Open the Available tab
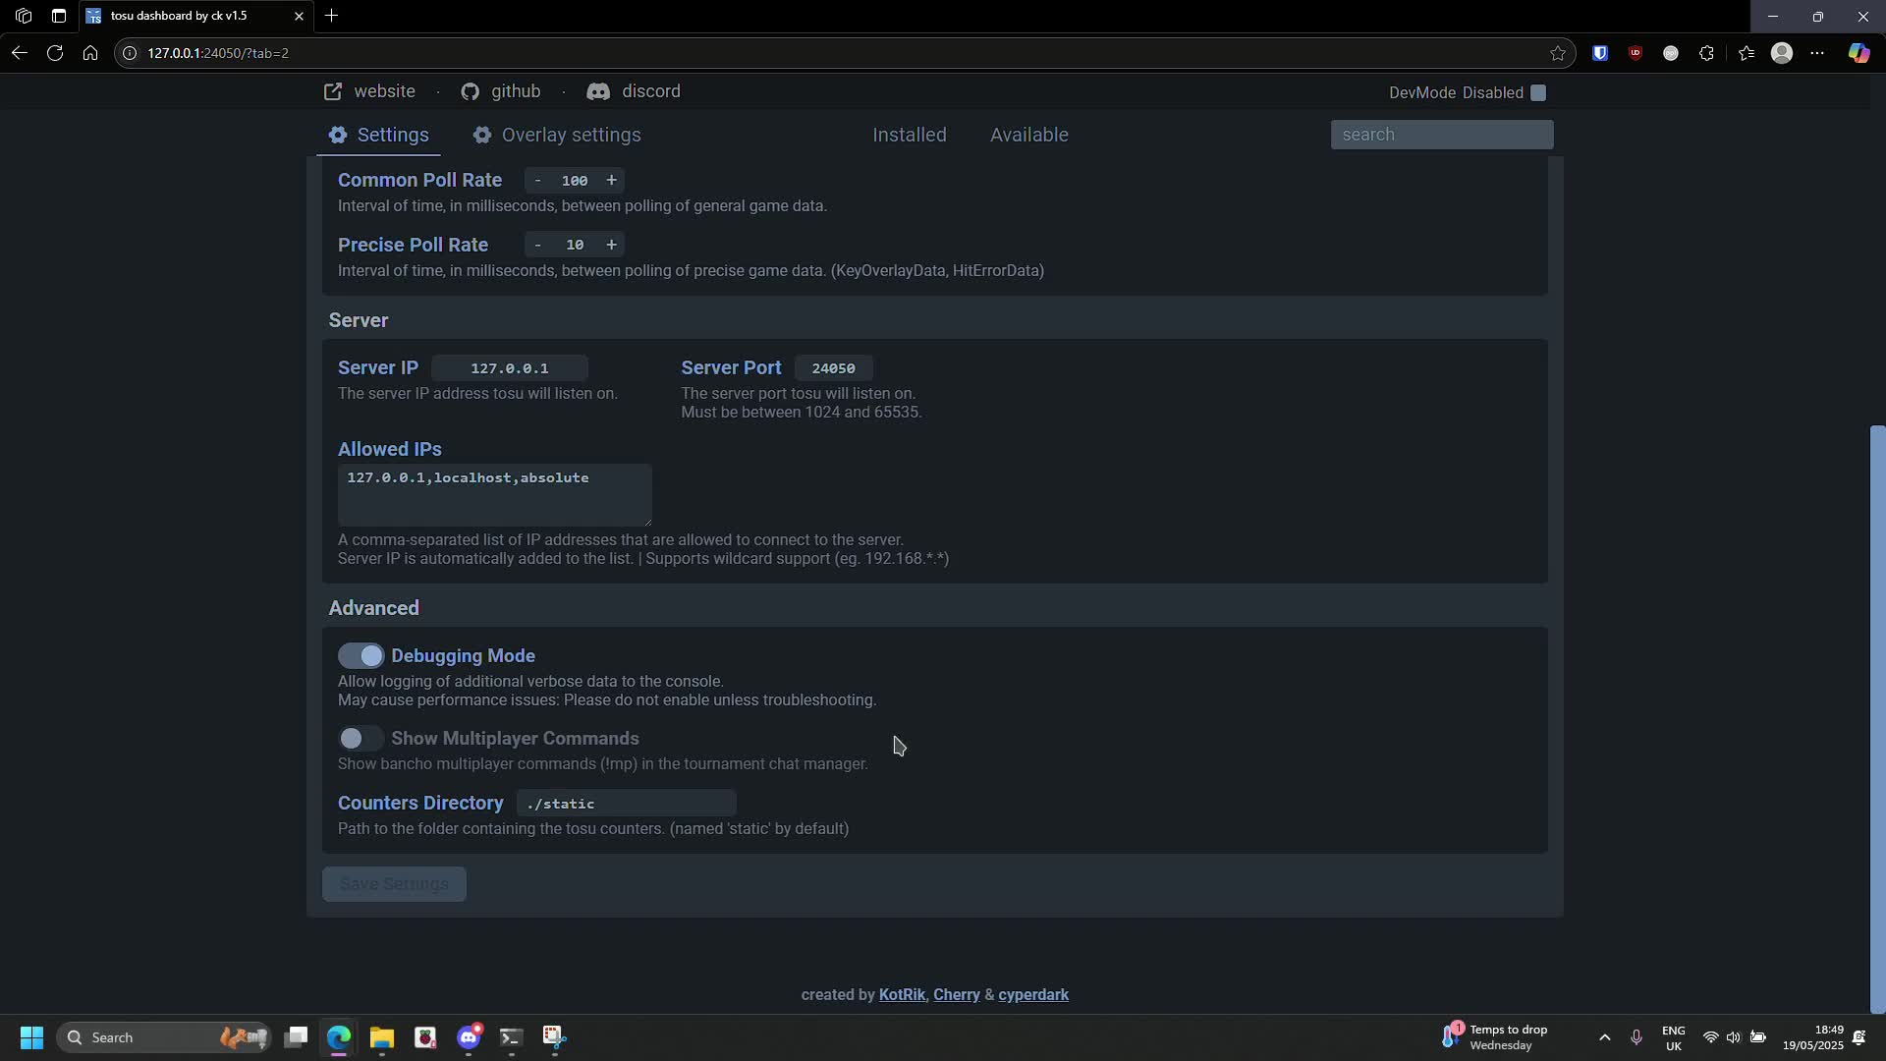1886x1061 pixels. coord(1028,135)
